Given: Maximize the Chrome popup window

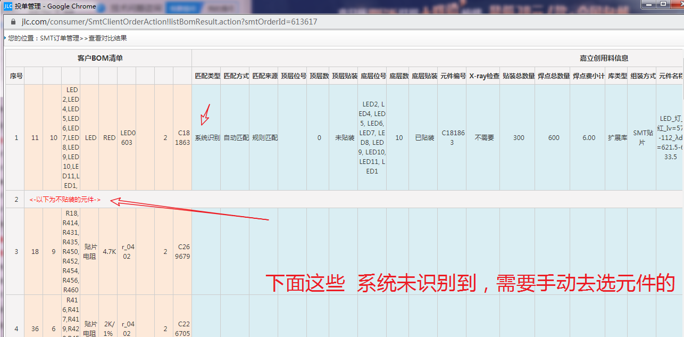Looking at the screenshot, I should click(663, 4).
